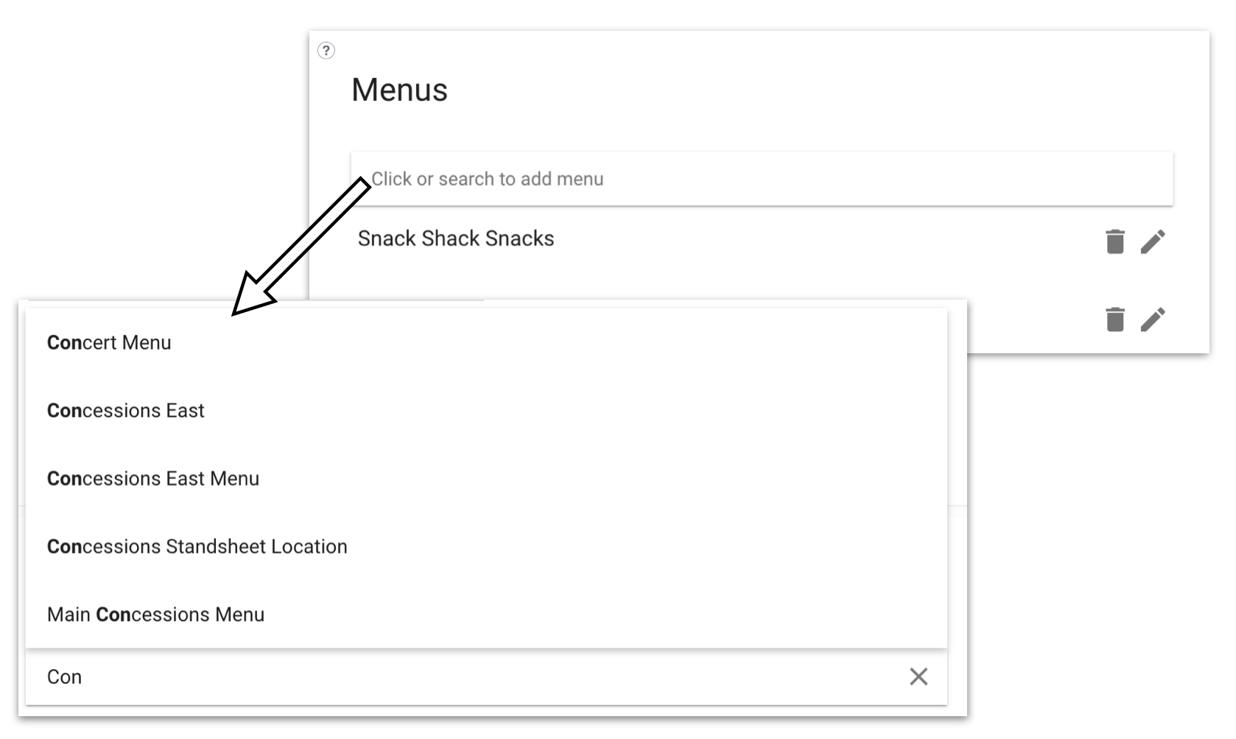
Task: Click pencil icon on second menu row
Action: [x=1153, y=319]
